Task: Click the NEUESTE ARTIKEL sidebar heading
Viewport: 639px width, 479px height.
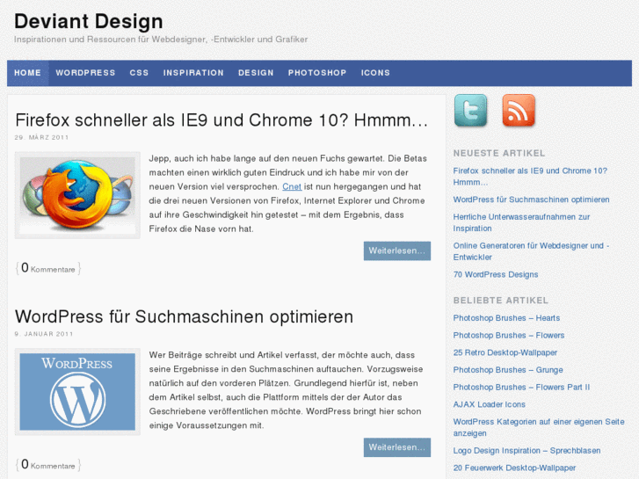Action: point(499,153)
